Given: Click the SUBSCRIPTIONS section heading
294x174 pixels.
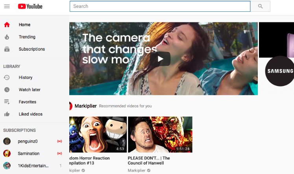Looking at the screenshot, I should 20,130.
